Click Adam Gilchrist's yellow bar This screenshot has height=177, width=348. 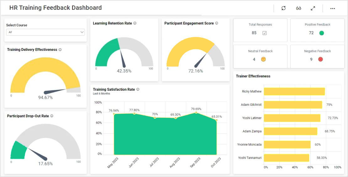point(293,105)
